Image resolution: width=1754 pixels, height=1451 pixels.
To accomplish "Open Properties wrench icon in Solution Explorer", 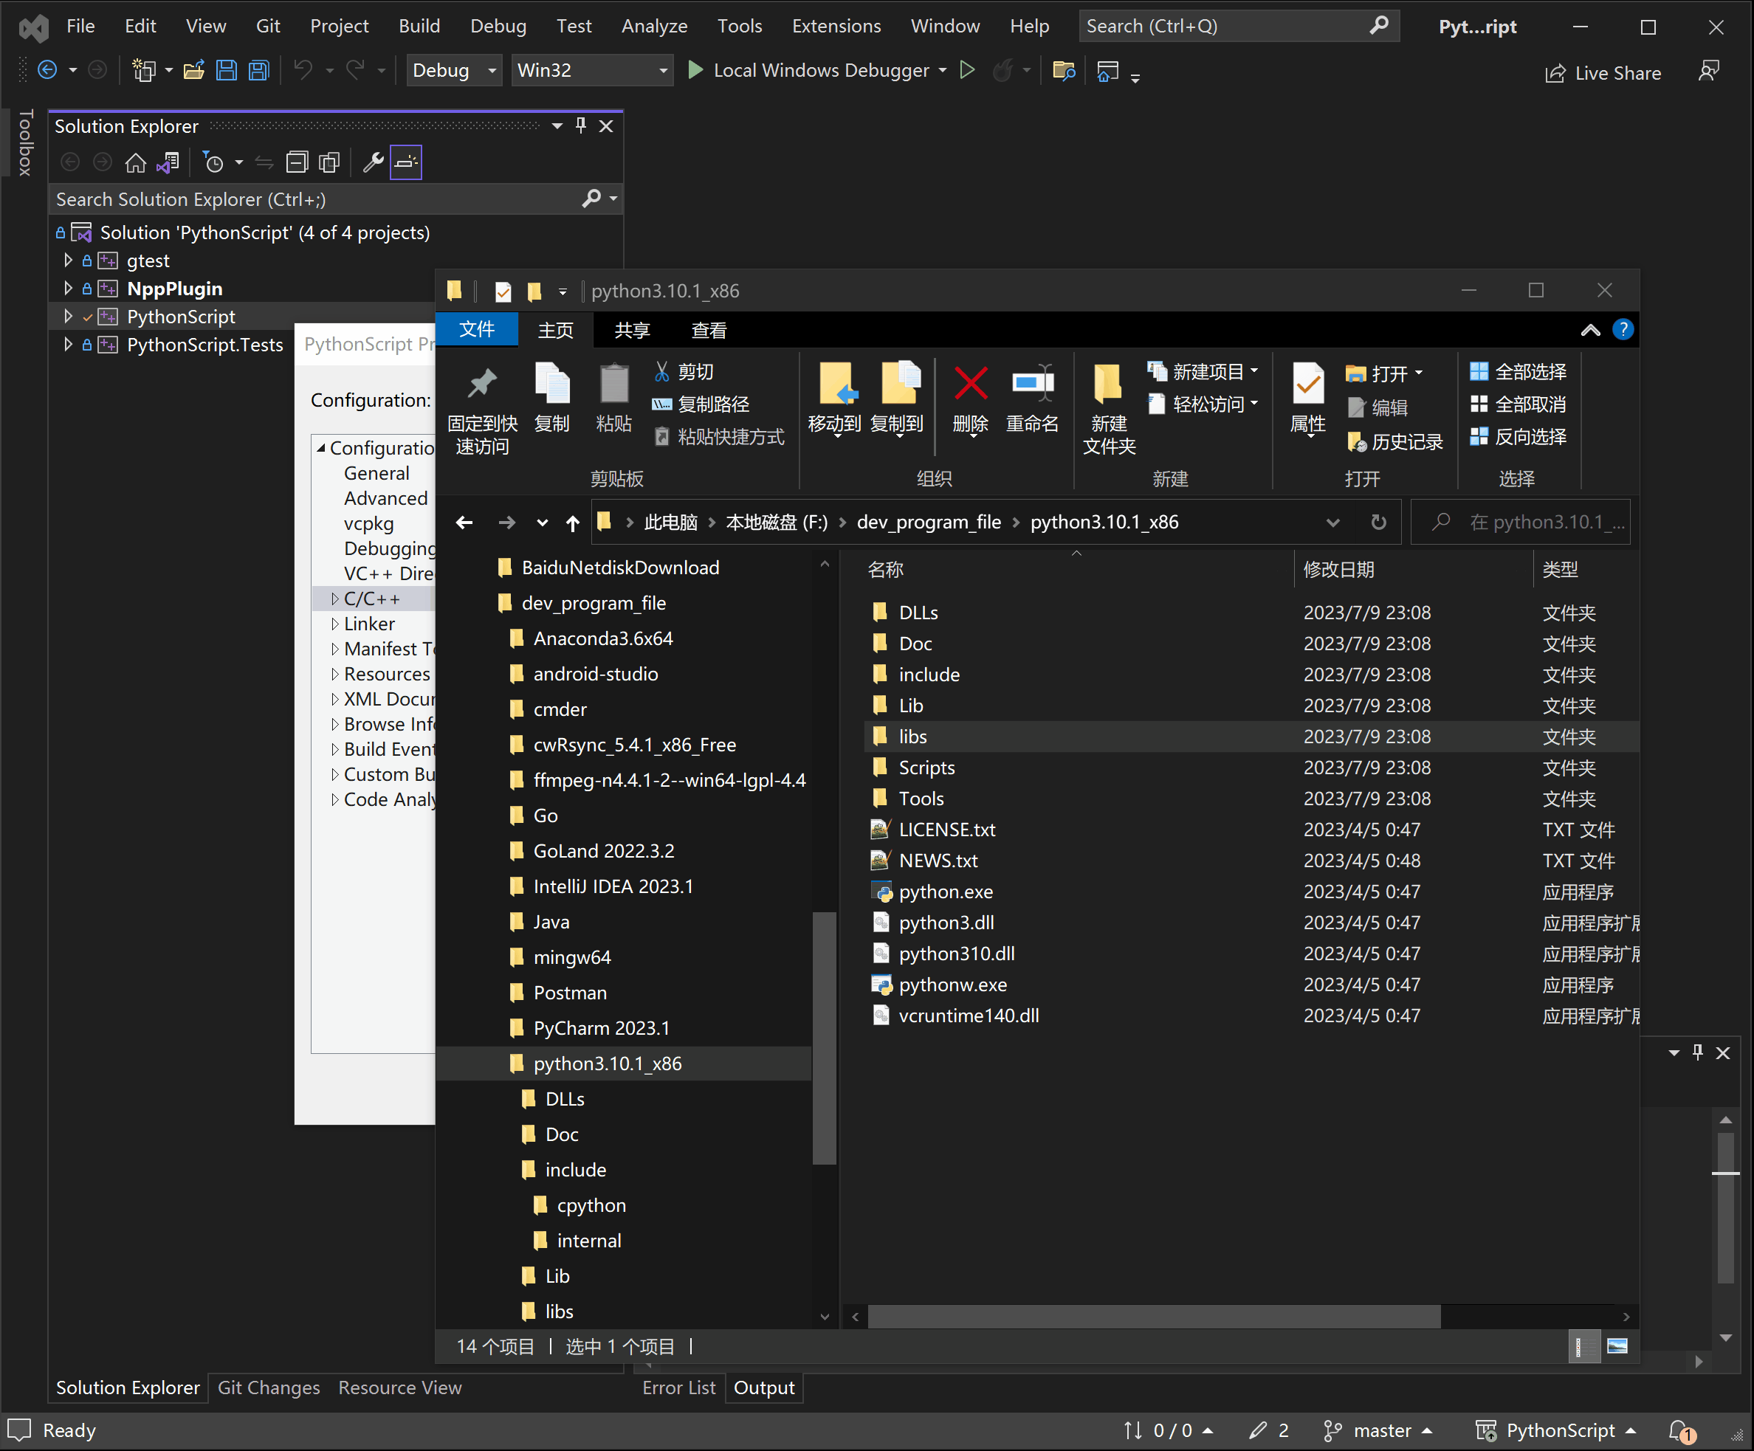I will coord(374,162).
